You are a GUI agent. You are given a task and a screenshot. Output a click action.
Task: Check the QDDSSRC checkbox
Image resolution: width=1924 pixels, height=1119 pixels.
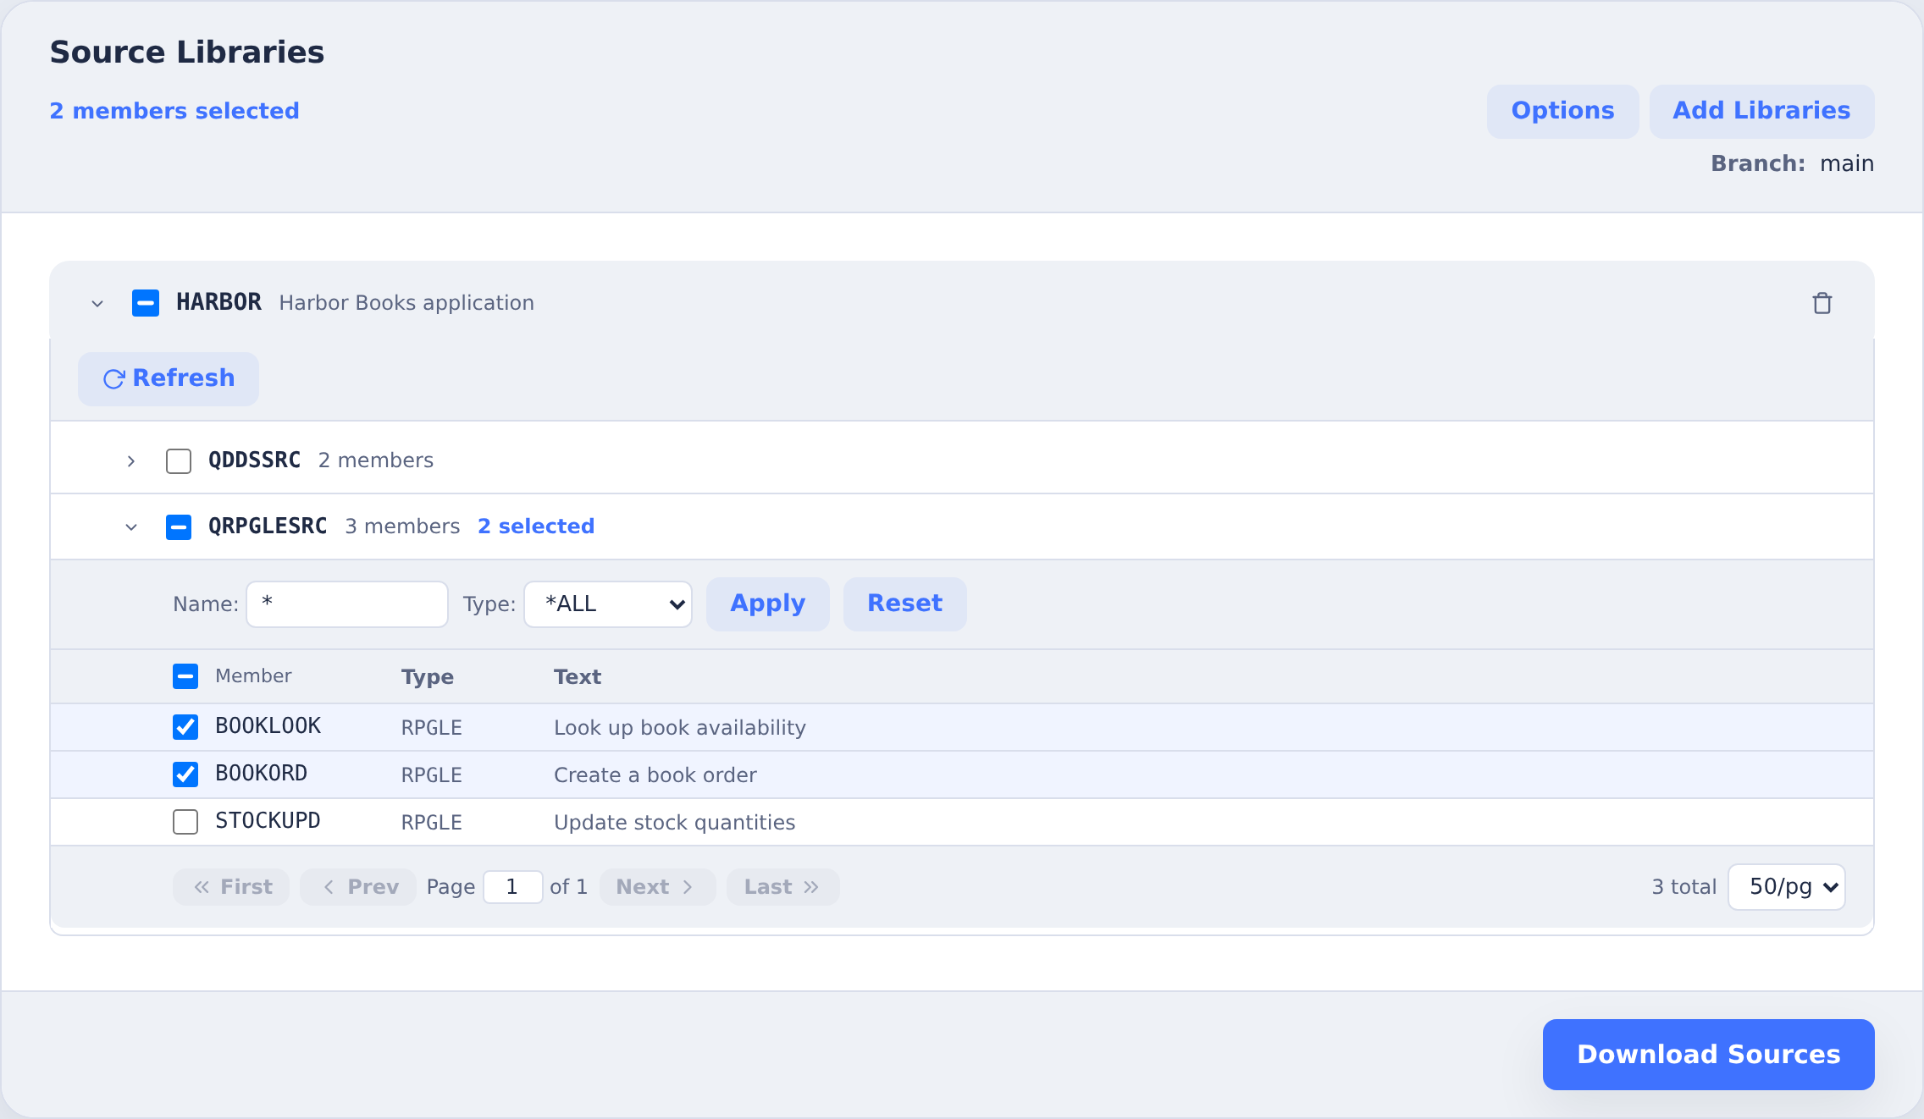[179, 461]
